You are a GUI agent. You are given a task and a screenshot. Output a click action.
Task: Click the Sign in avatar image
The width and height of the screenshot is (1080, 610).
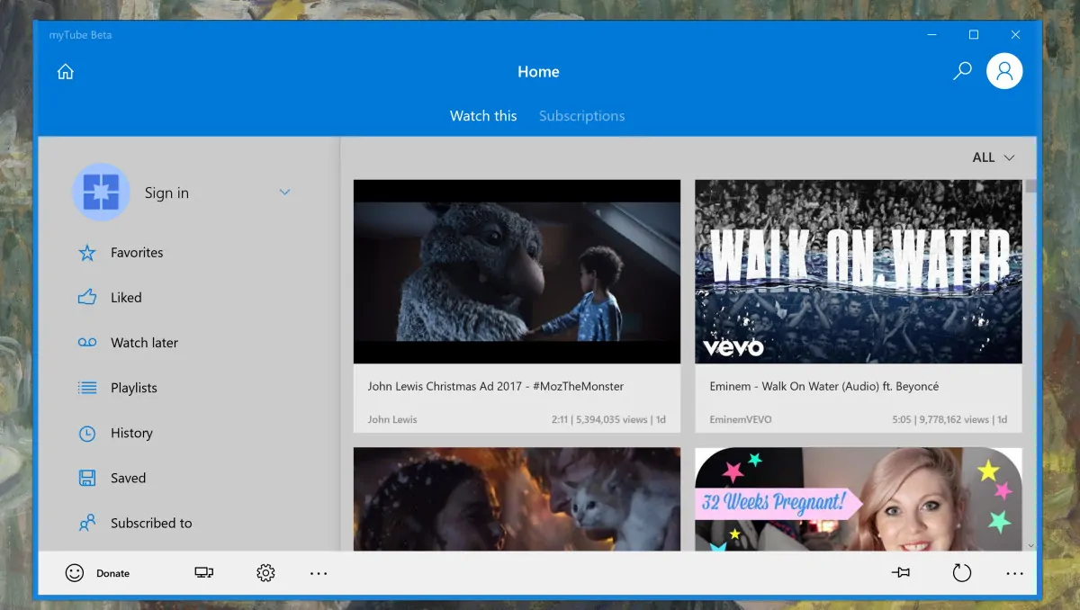(x=101, y=193)
